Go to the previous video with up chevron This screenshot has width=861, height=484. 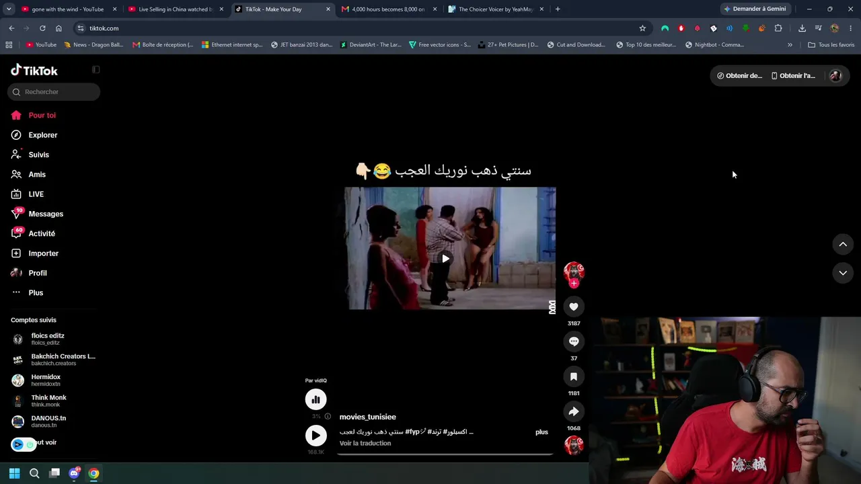pyautogui.click(x=843, y=244)
